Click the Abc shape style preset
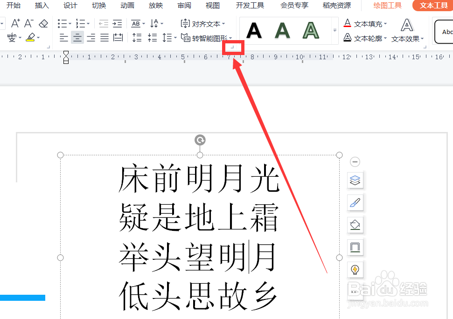This screenshot has width=453, height=319. pos(444,32)
